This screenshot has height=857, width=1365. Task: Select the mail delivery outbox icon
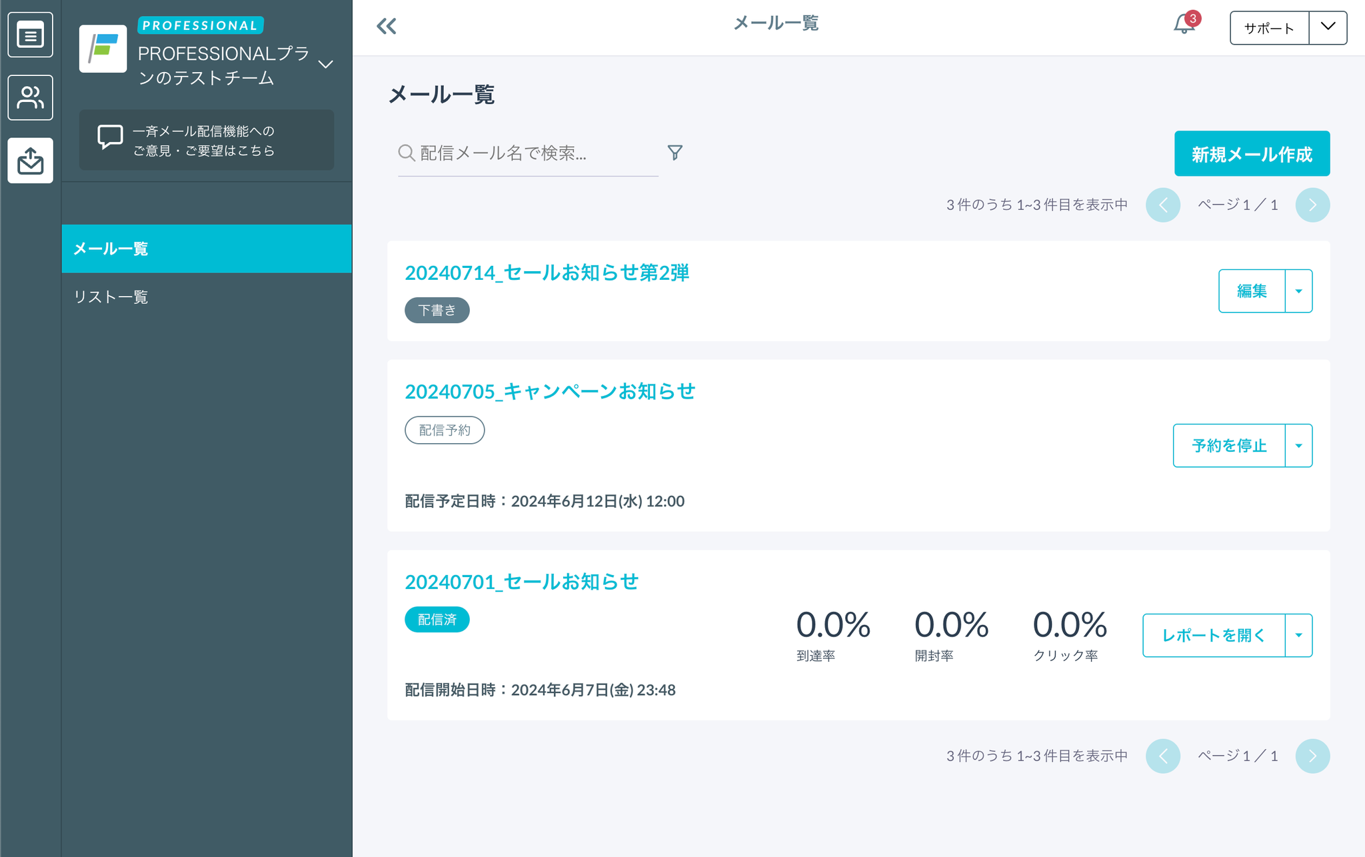click(x=30, y=161)
